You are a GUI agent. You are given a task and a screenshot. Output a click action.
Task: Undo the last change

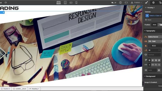click(112, 3)
